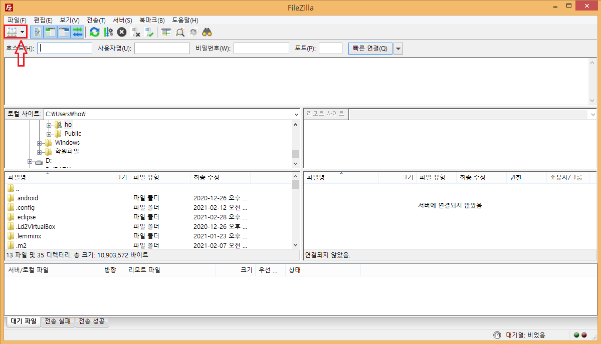Open the 북마크(B) menu
Image resolution: width=601 pixels, height=344 pixels.
click(x=152, y=21)
